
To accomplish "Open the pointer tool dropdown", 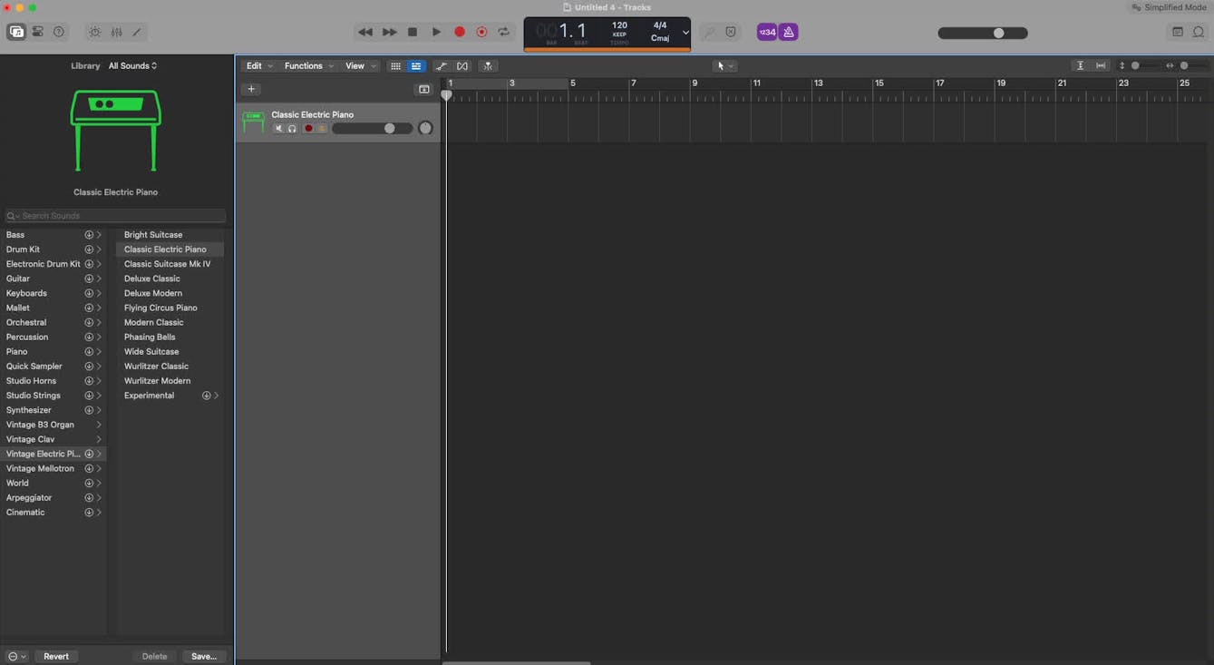I will 725,66.
